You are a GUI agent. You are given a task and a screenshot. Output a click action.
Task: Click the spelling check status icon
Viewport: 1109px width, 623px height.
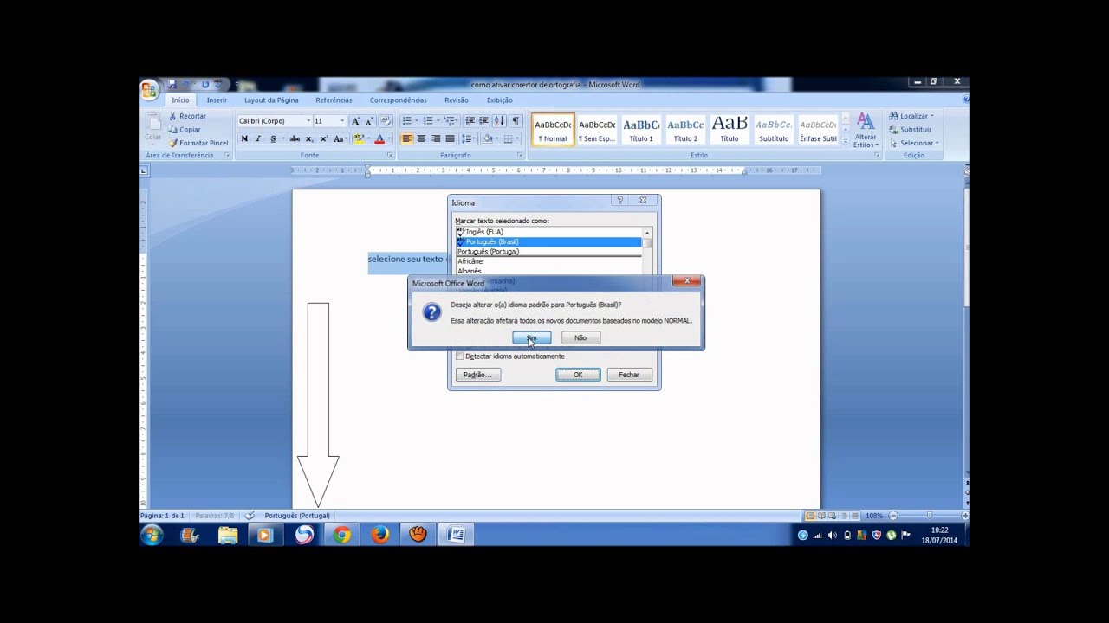pos(250,516)
